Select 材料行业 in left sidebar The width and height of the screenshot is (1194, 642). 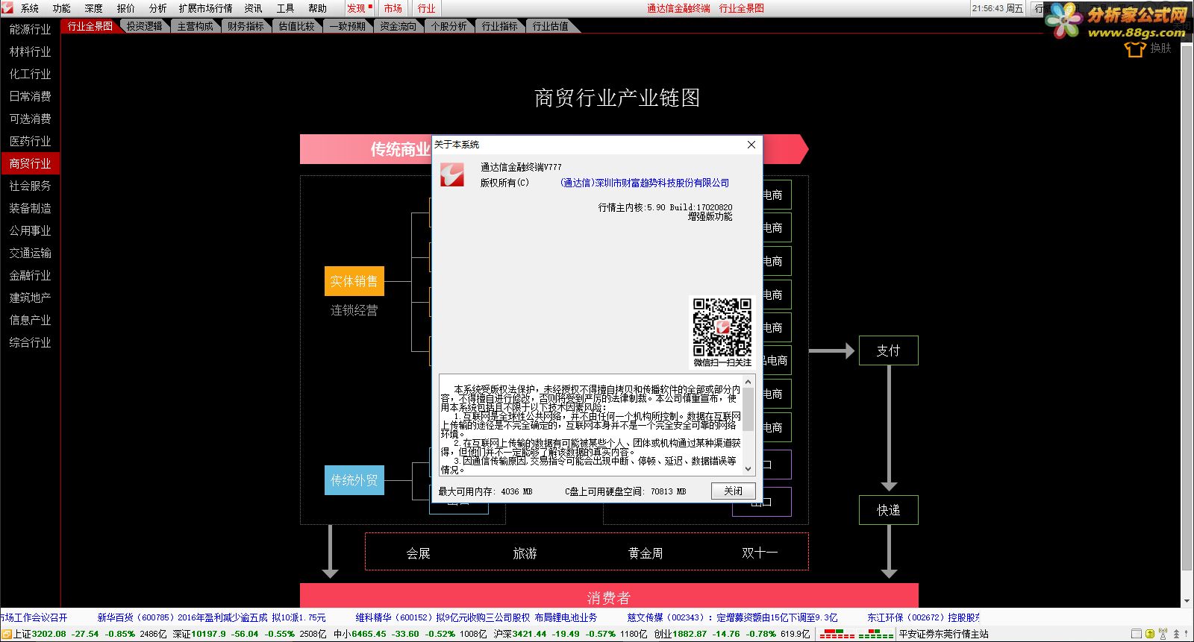[x=30, y=51]
